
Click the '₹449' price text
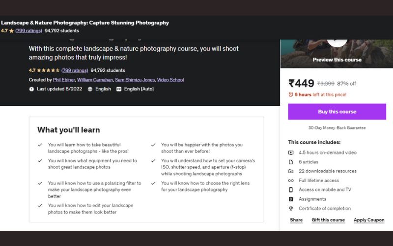(x=301, y=83)
